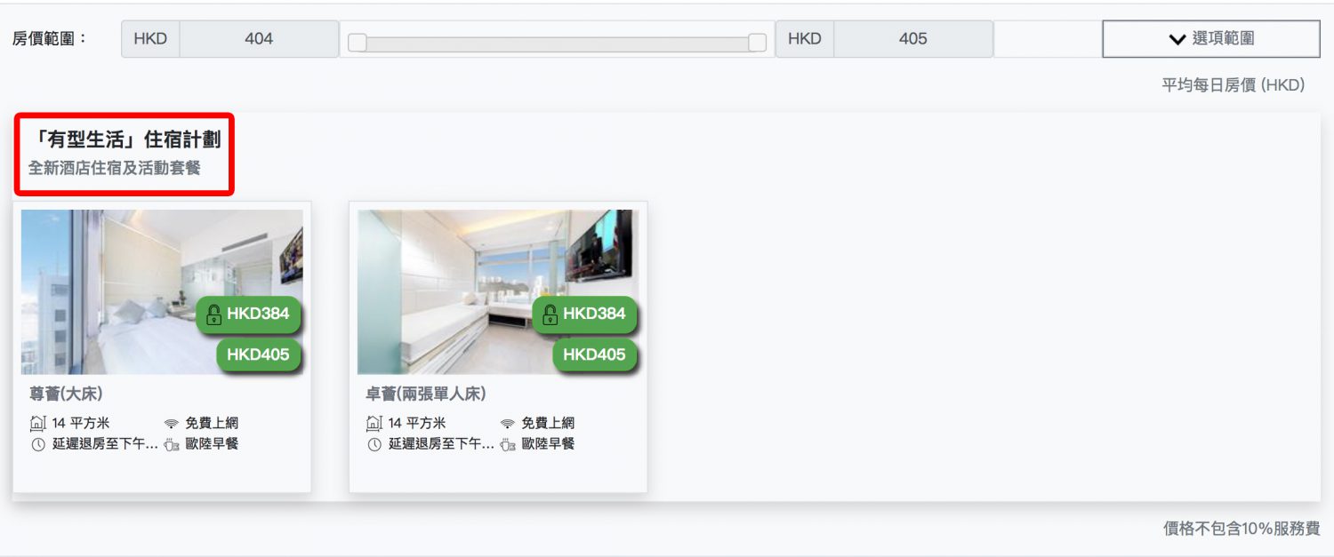Click the left handle of the price slider
Image resolution: width=1334 pixels, height=557 pixels.
[x=358, y=43]
